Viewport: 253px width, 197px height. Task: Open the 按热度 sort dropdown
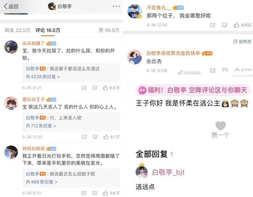[x=242, y=42]
